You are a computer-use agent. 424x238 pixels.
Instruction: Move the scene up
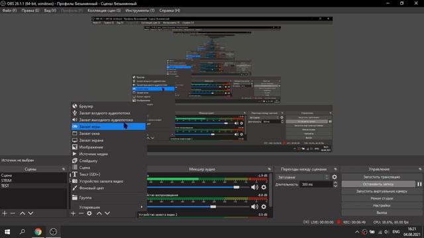pyautogui.click(x=23, y=213)
